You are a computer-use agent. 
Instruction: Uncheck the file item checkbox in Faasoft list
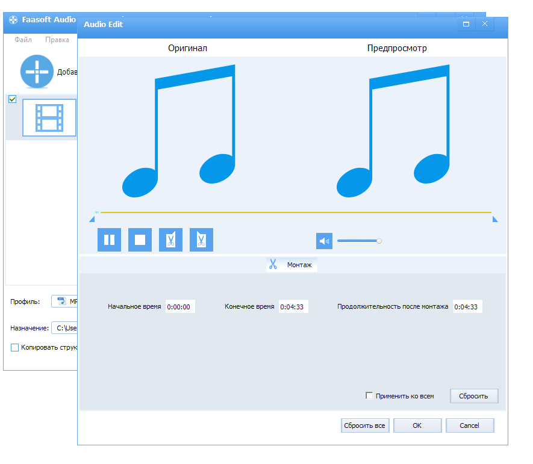coord(12,99)
